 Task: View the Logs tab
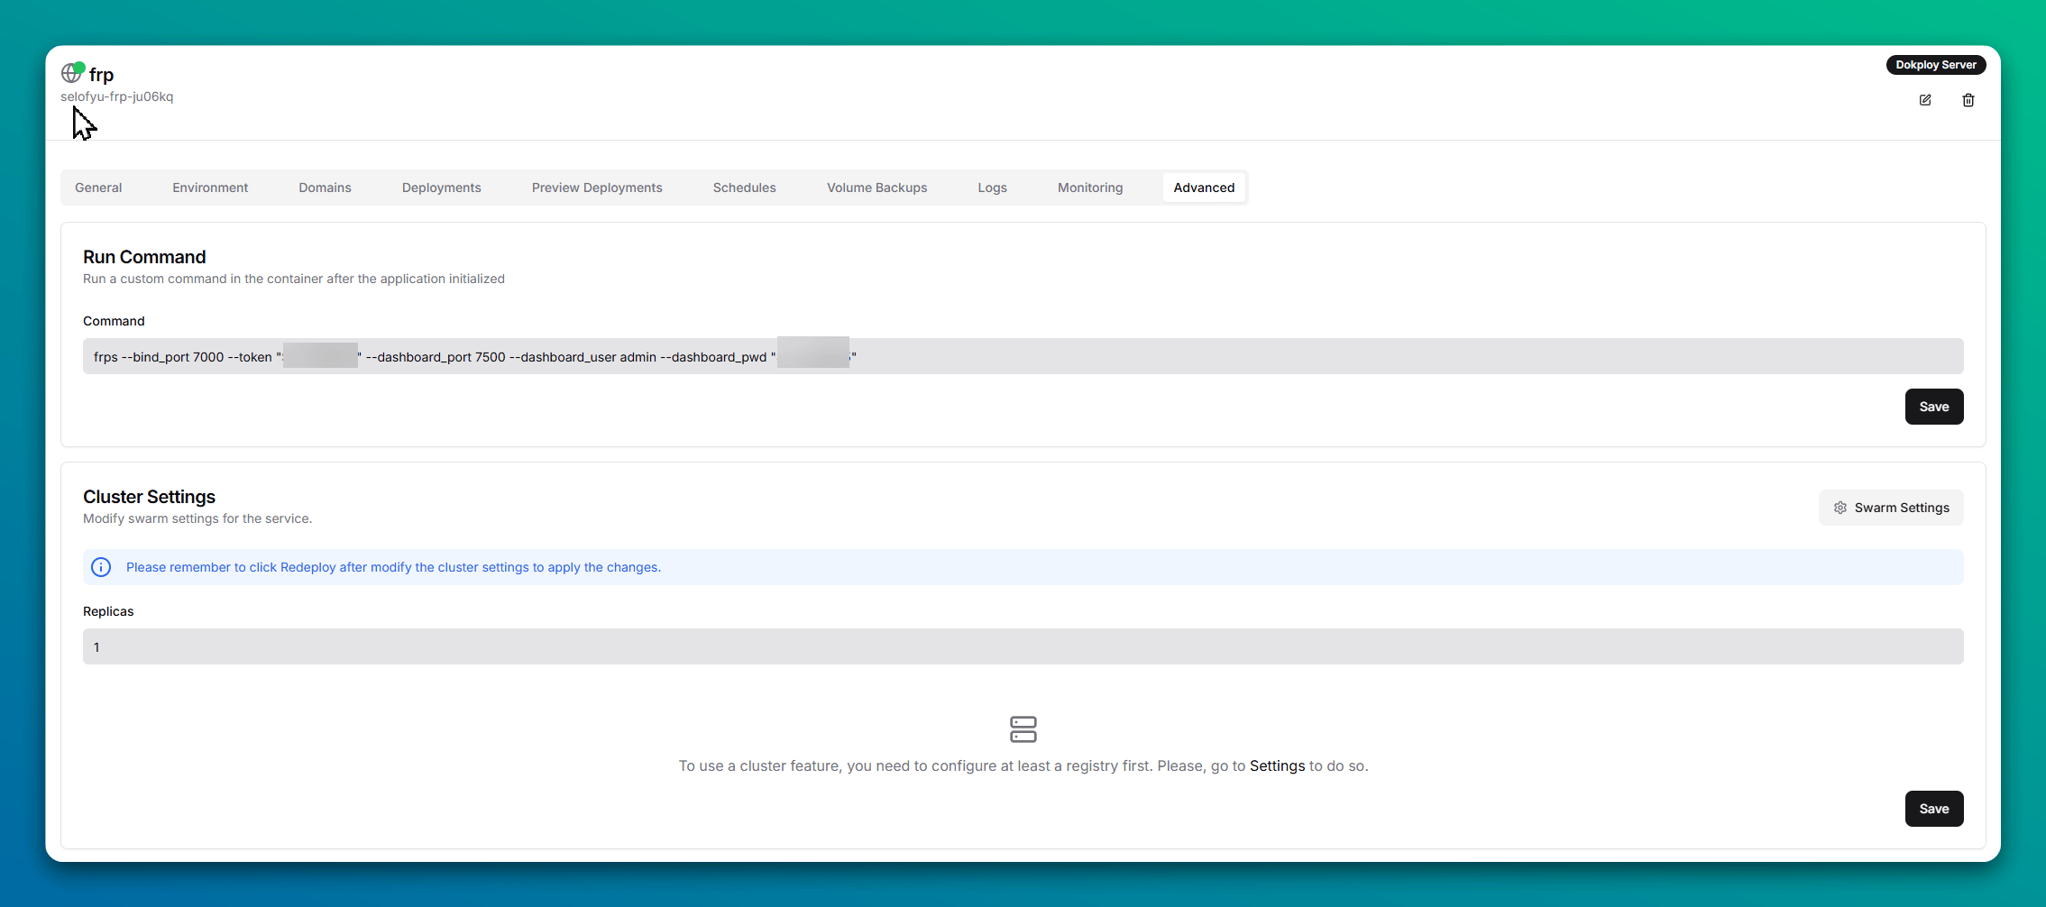coord(992,188)
